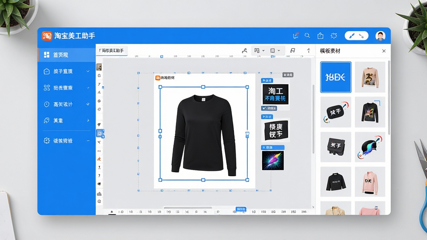The image size is (427, 240).
Task: Select the highlighted image tool in left toolbar
Action: point(99,133)
